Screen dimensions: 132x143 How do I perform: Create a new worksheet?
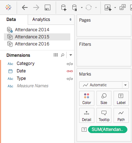pos(108,8)
